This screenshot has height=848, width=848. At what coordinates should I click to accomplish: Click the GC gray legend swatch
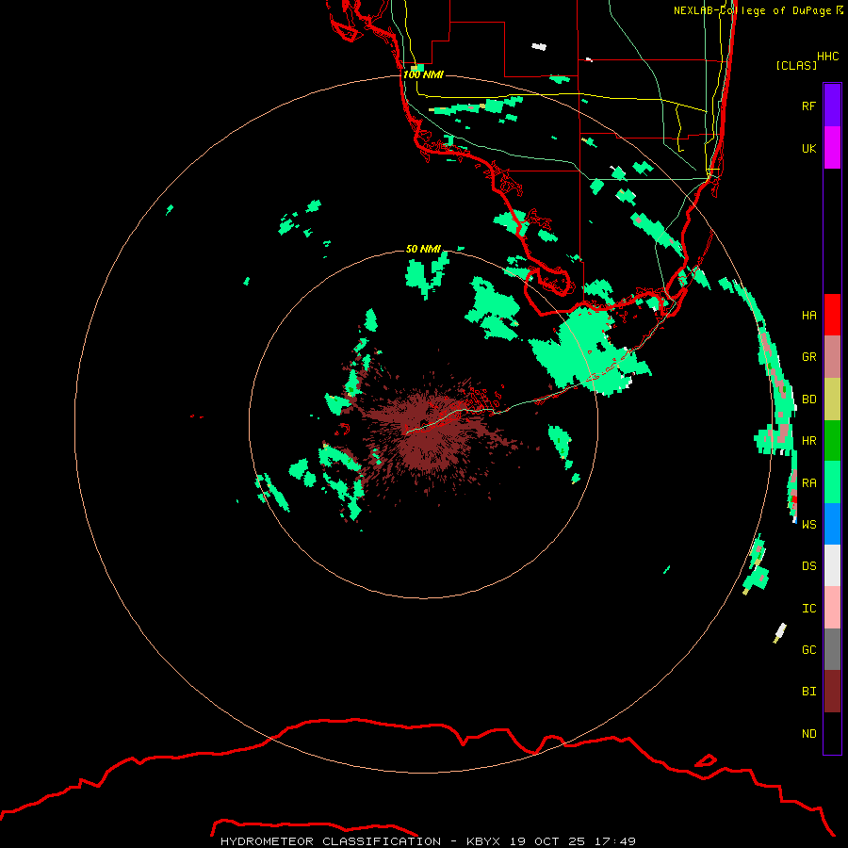coord(832,649)
